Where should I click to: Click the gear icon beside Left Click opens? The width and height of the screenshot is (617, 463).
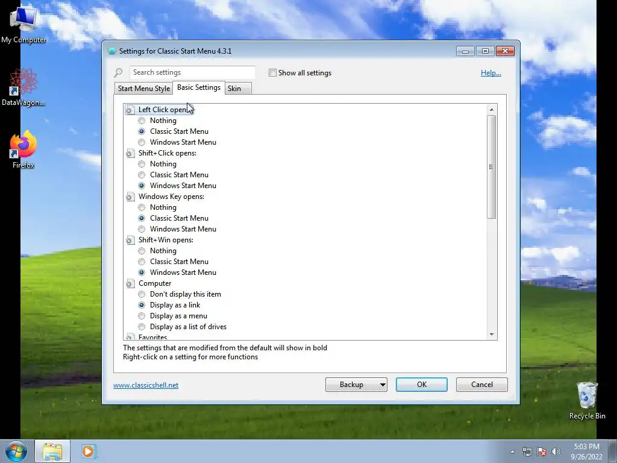[130, 110]
